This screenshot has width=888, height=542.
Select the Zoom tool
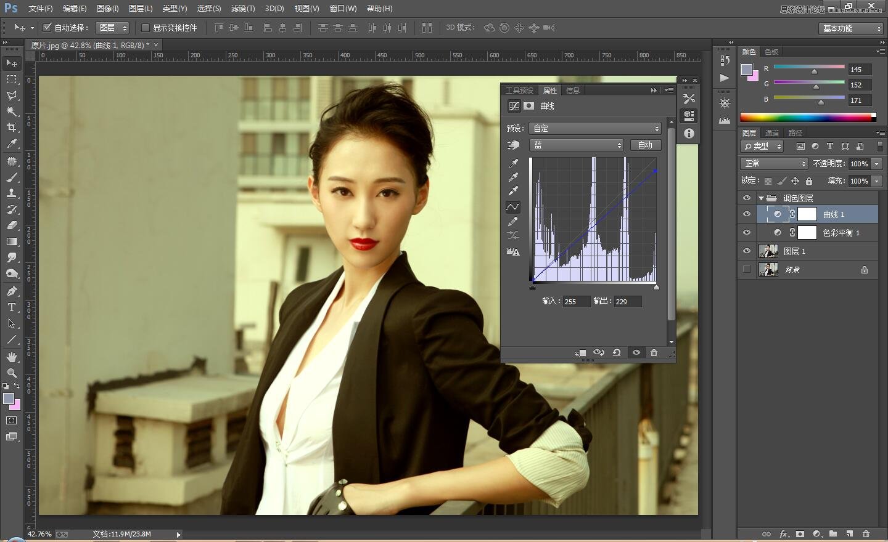point(12,373)
